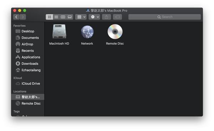Click the Search field
The width and height of the screenshot is (214, 131).
164,17
